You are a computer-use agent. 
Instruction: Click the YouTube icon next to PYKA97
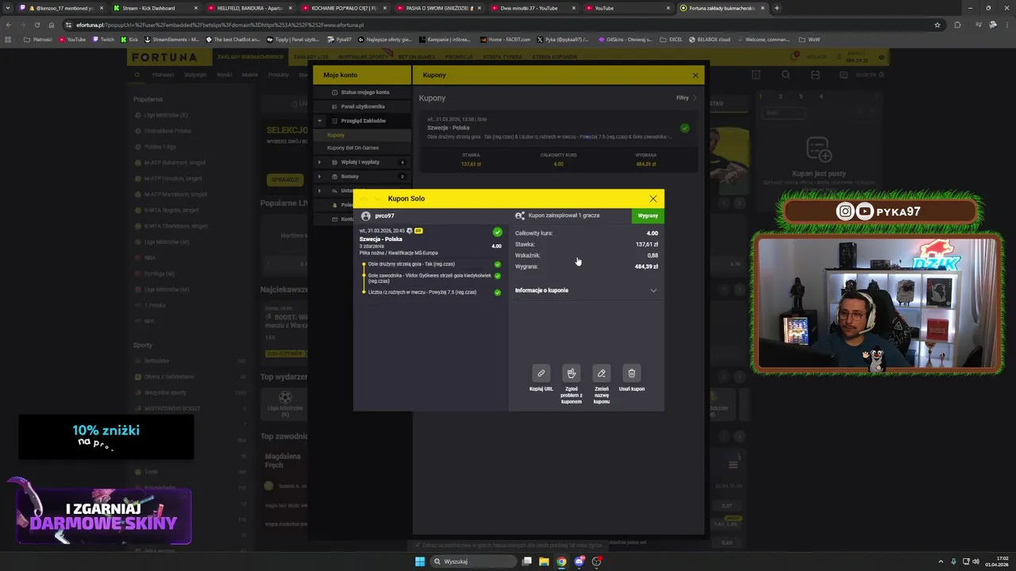coord(864,211)
